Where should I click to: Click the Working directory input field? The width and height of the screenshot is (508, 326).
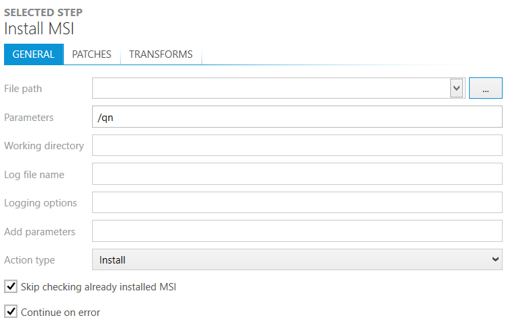pyautogui.click(x=297, y=146)
